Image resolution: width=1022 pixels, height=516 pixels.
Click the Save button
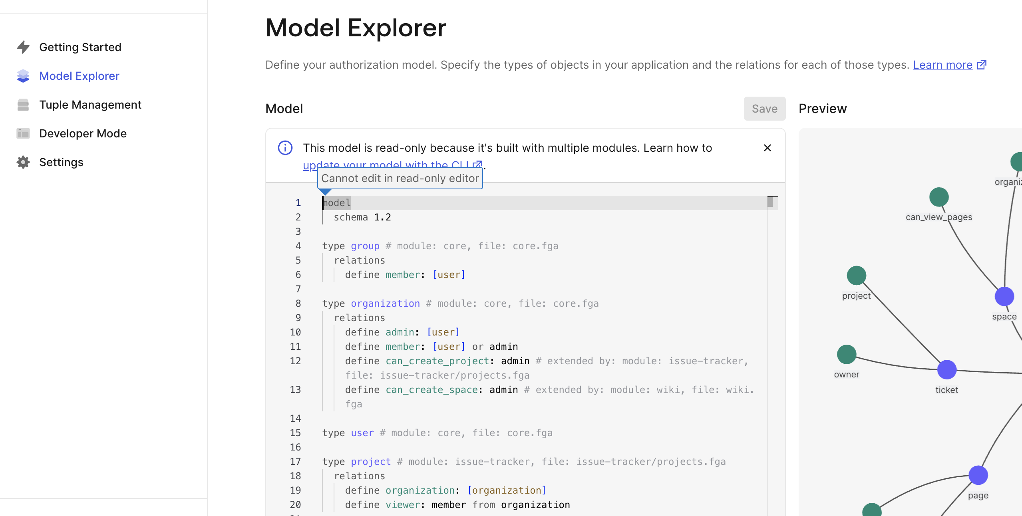tap(764, 109)
